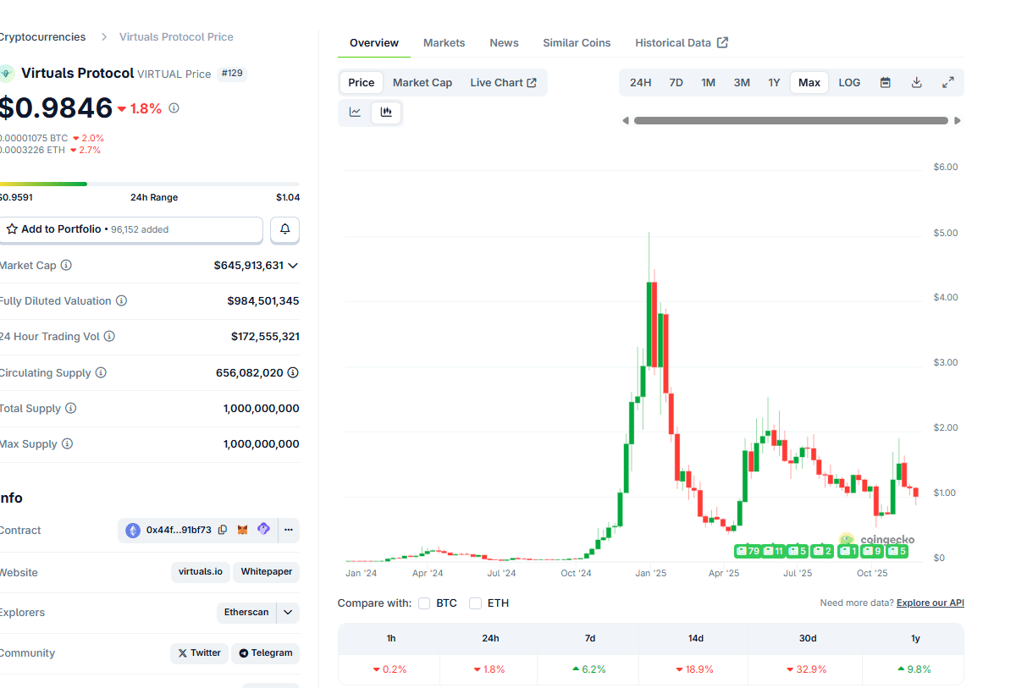Select candlestick chart view icon
This screenshot has height=688, width=1016.
[386, 113]
